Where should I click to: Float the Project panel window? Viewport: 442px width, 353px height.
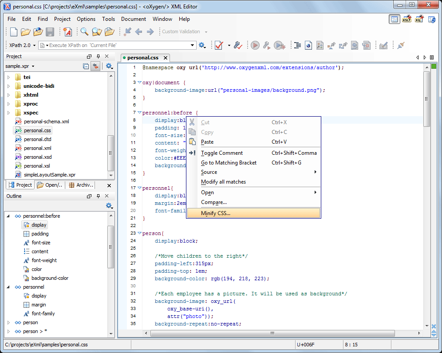[x=89, y=56]
